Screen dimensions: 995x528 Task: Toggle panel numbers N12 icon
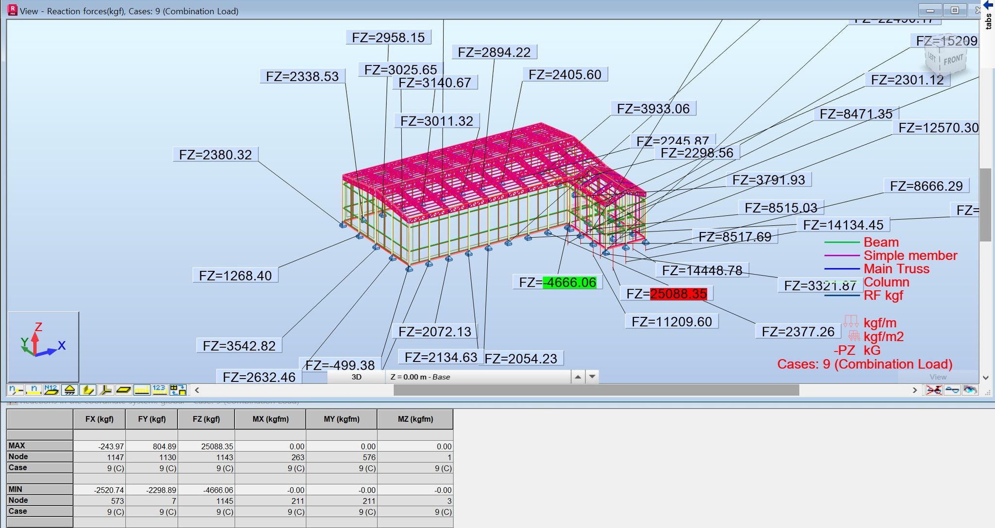pyautogui.click(x=51, y=390)
